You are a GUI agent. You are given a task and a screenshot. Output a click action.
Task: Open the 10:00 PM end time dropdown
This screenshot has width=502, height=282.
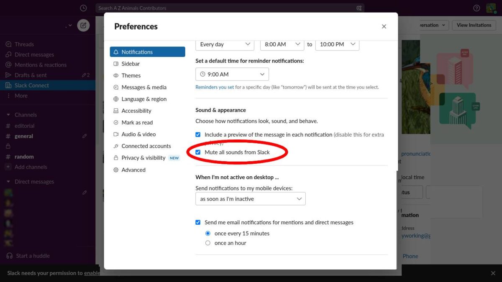(x=337, y=44)
